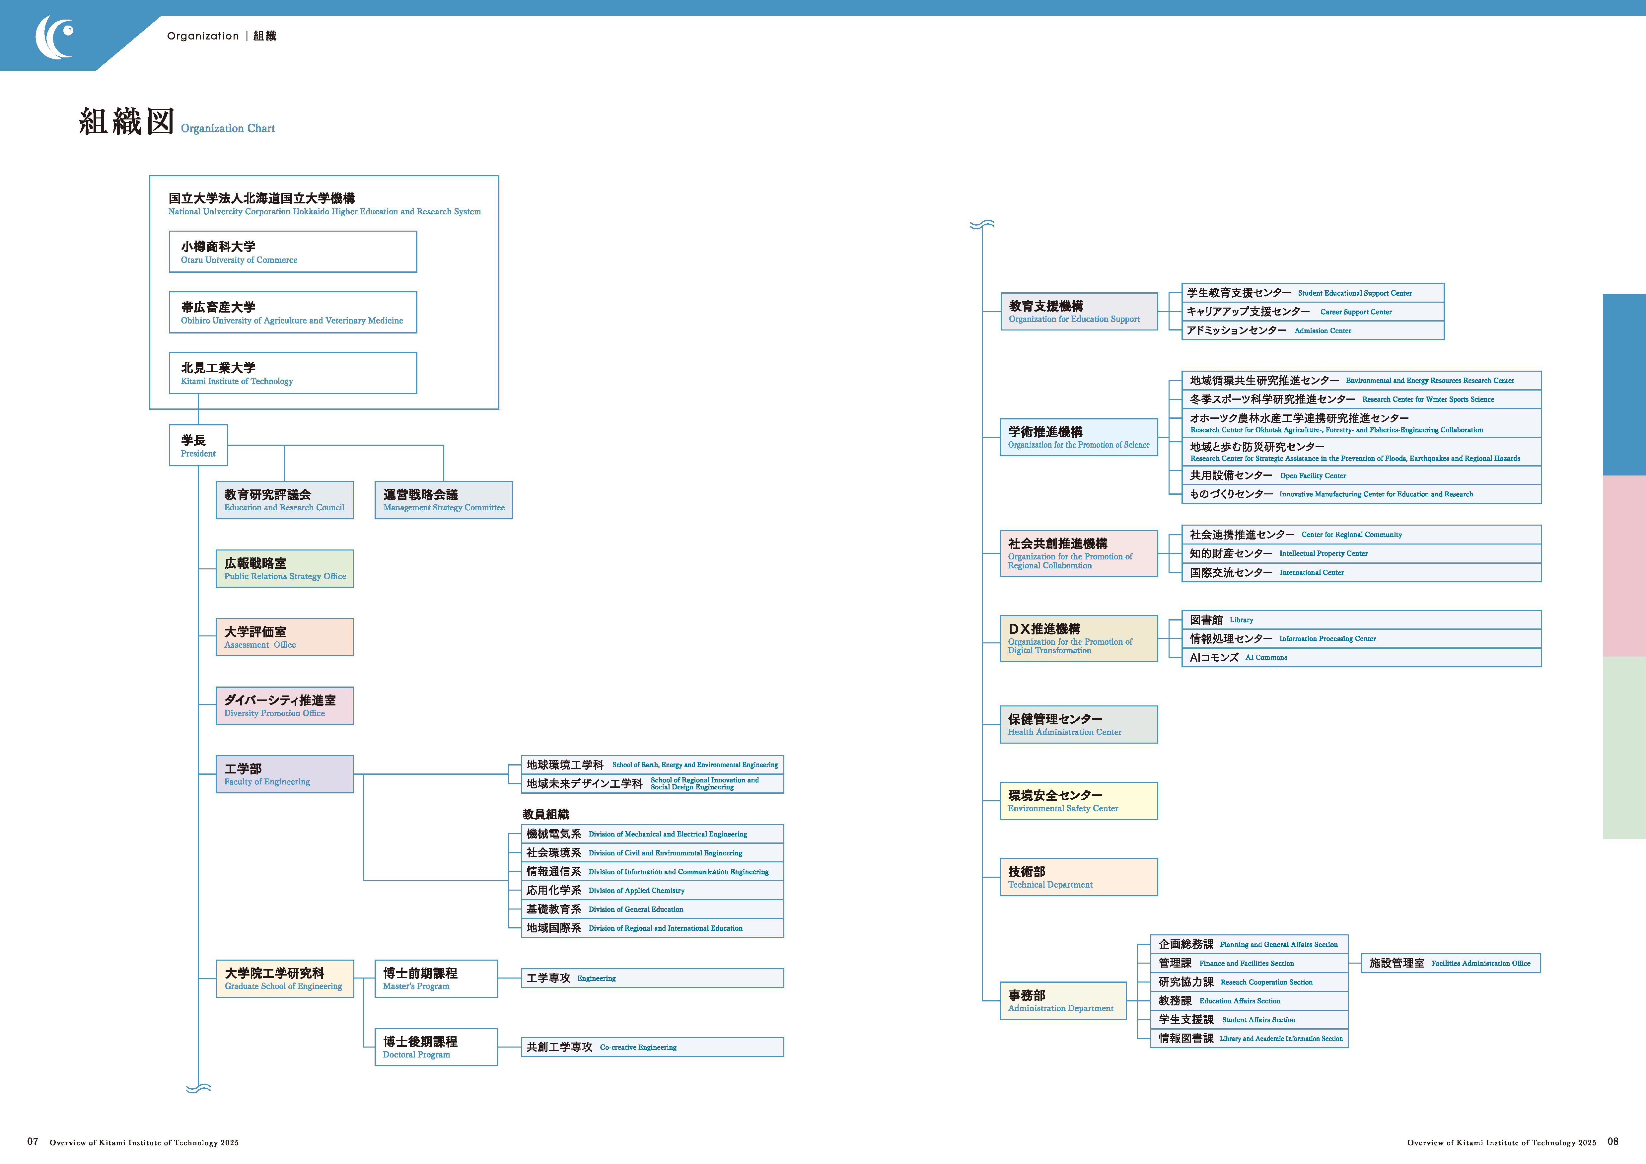Select the Kitami Institute of Technology box

[293, 373]
